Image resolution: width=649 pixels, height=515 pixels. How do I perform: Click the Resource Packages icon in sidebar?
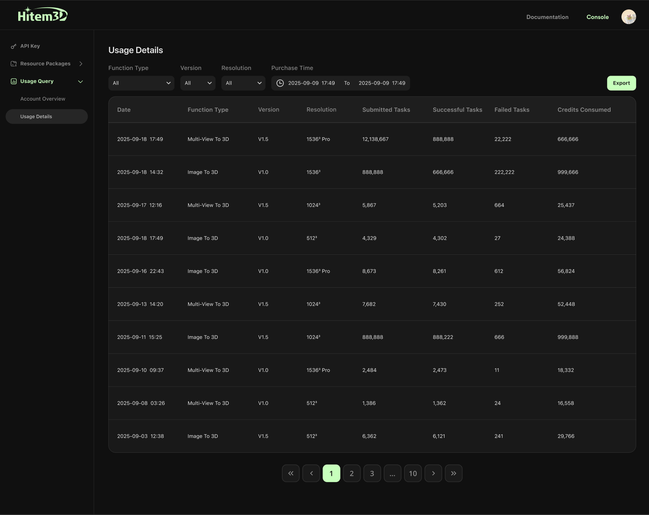click(x=14, y=64)
